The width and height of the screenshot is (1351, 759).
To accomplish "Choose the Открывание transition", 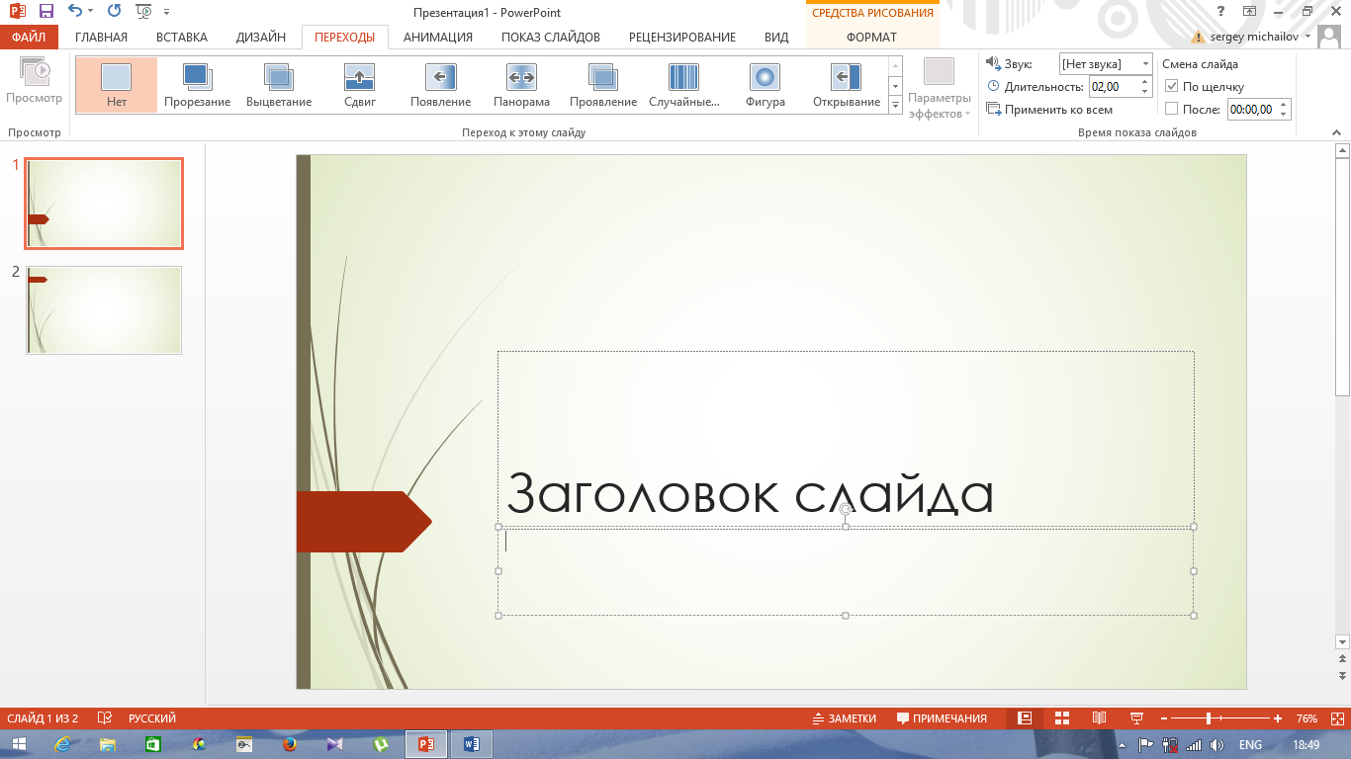I will (847, 85).
